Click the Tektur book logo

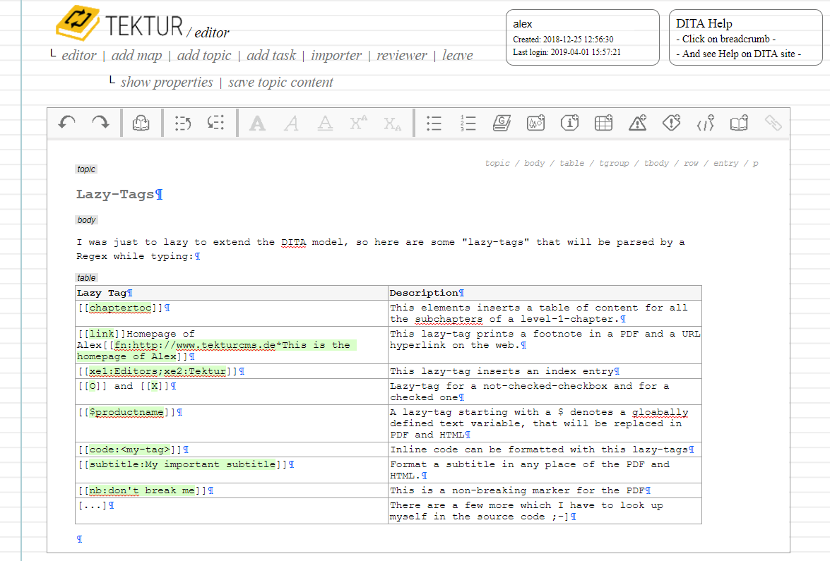[77, 24]
